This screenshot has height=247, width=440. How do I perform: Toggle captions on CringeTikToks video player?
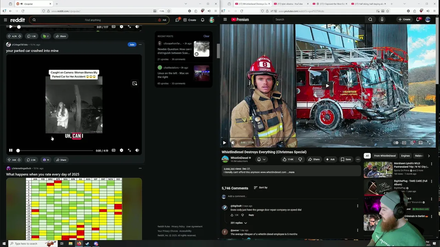point(113,150)
